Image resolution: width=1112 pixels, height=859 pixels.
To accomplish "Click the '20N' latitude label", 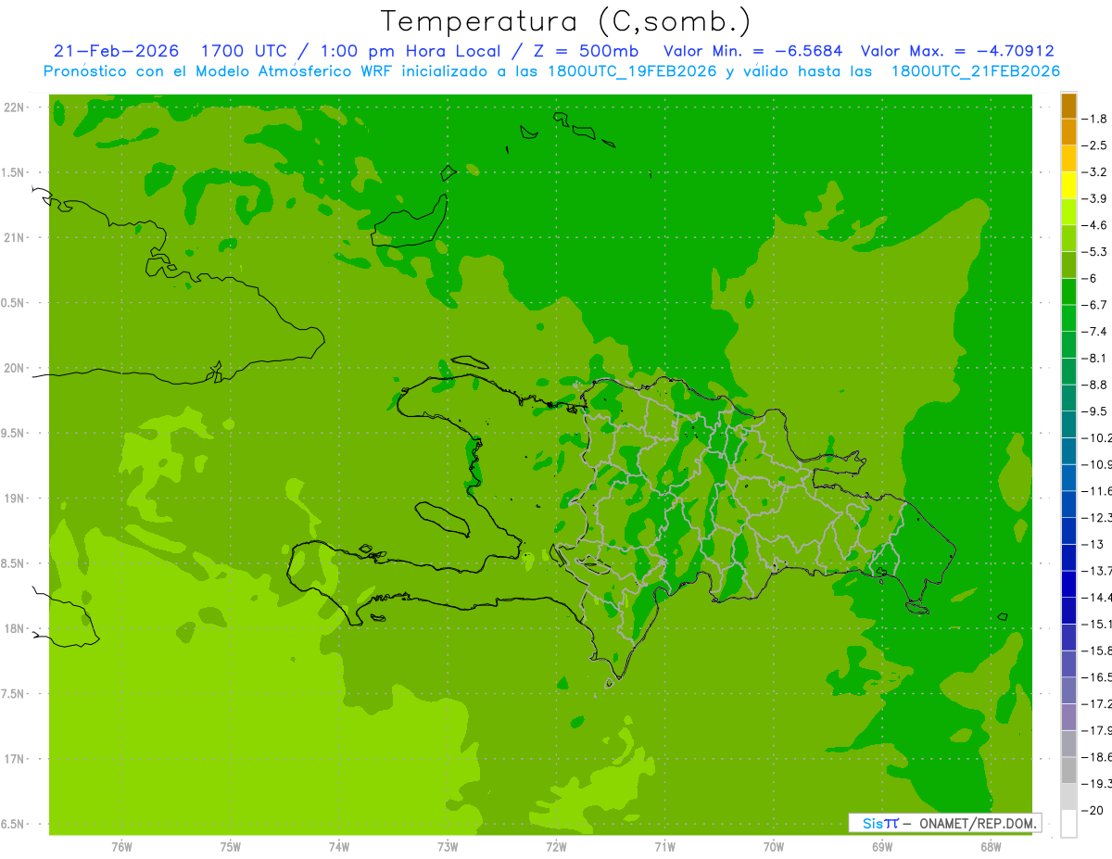I will (15, 368).
